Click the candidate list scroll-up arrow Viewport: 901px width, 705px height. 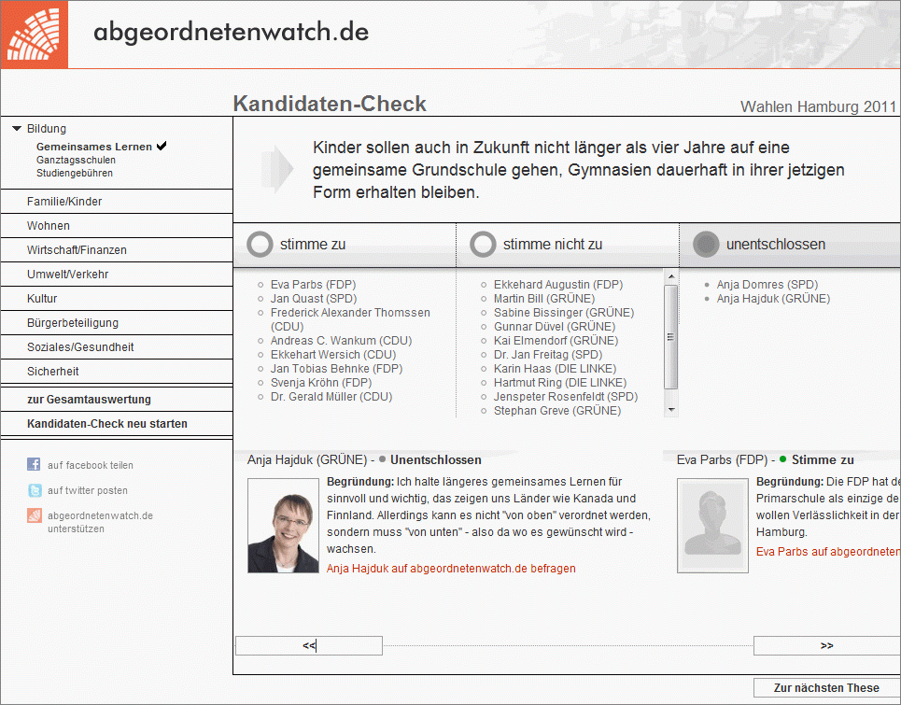click(x=670, y=276)
